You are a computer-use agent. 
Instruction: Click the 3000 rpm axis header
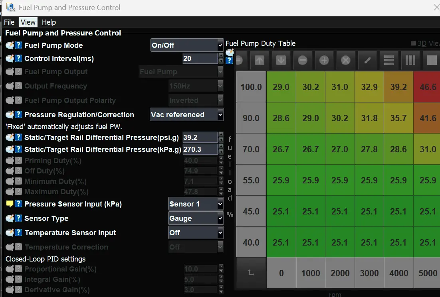(x=369, y=273)
